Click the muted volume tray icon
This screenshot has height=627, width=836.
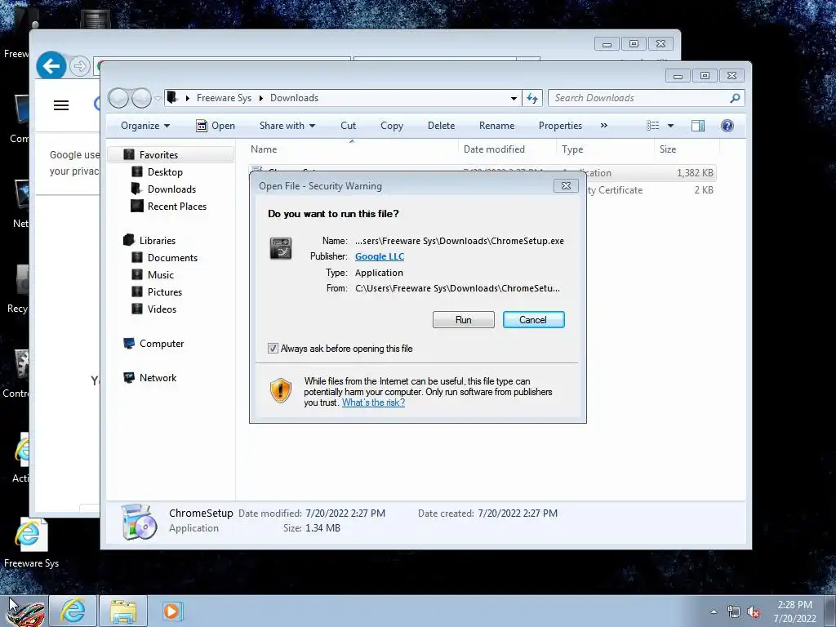pyautogui.click(x=754, y=612)
